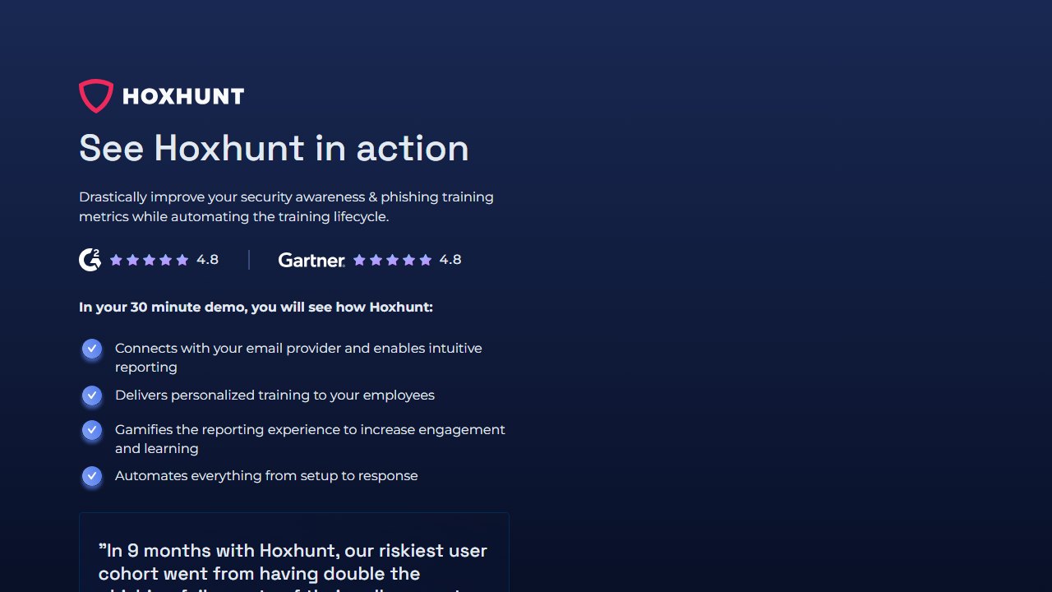Click the Gartner logo

click(x=311, y=260)
